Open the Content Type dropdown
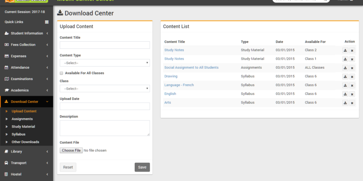363x181 pixels. coord(105,63)
